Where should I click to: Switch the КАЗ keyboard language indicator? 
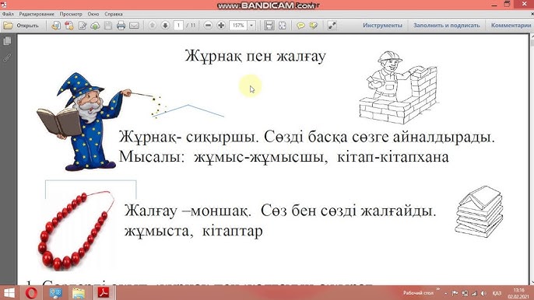497,293
